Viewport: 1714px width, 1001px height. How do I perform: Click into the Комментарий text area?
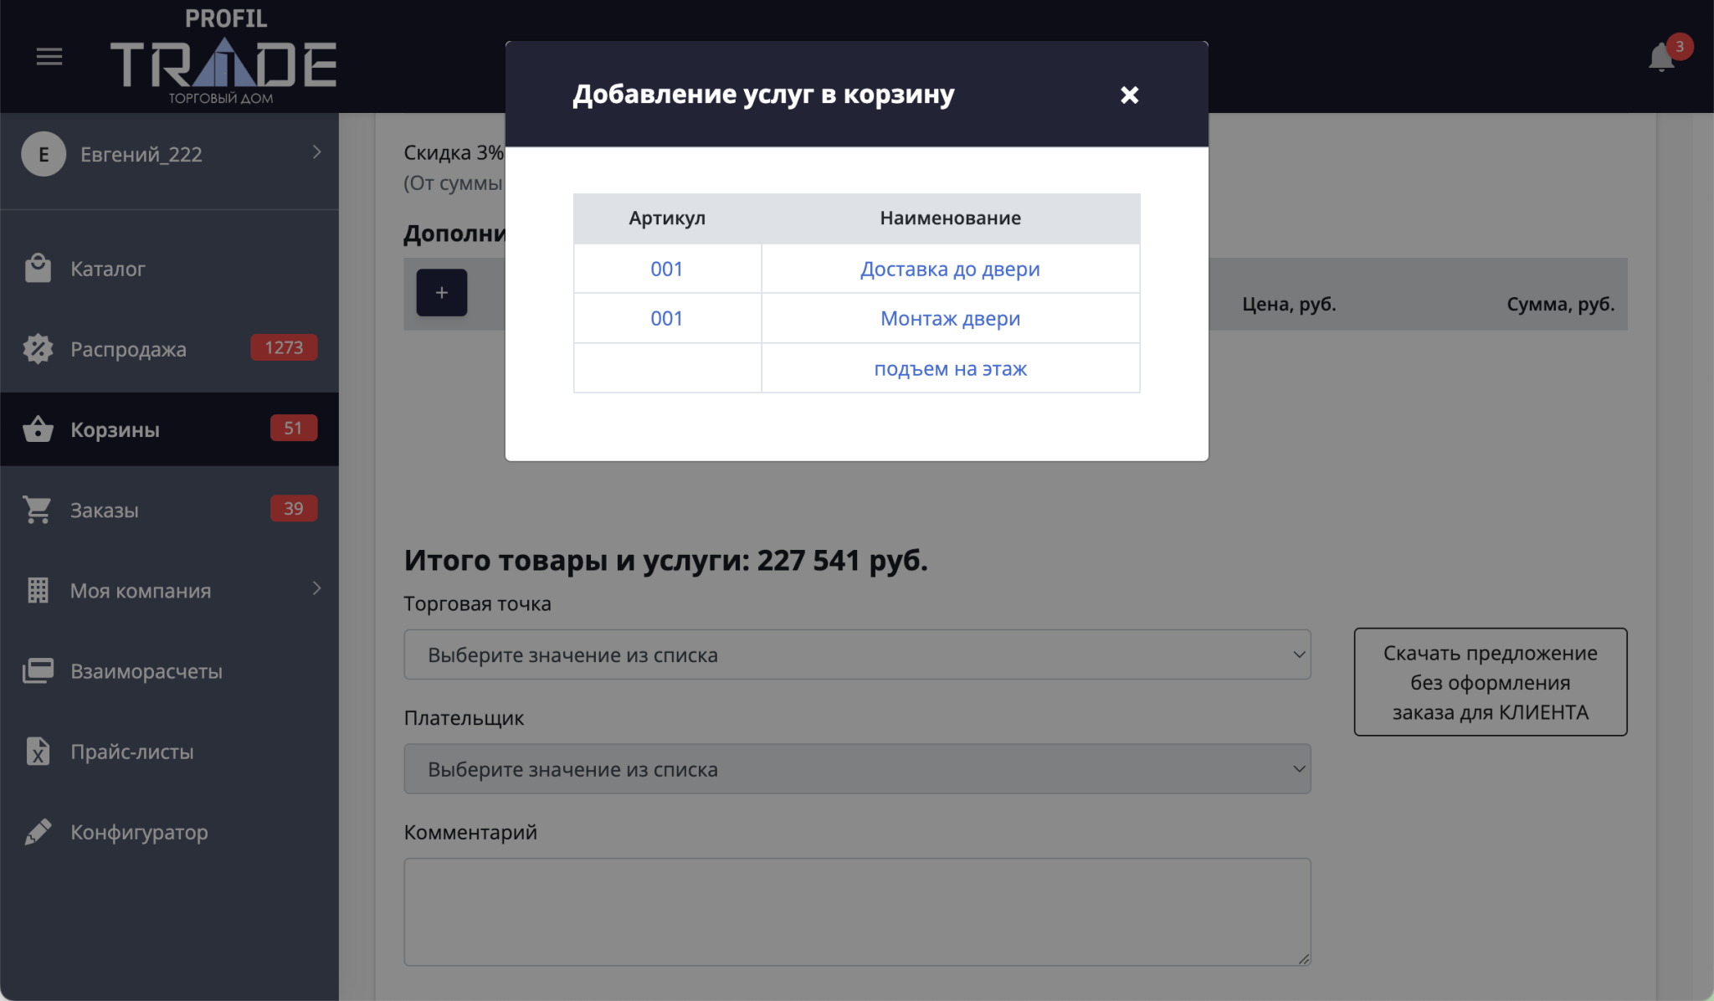point(856,911)
